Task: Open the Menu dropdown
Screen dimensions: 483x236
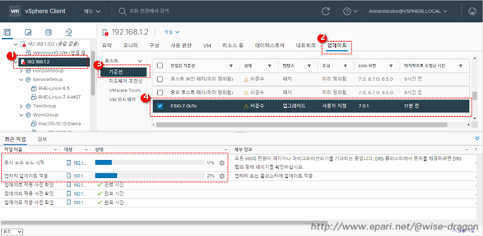Action: point(92,11)
